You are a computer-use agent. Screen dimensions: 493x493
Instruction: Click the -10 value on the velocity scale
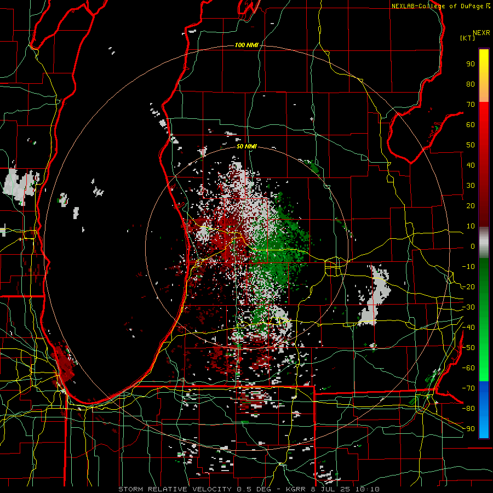click(x=468, y=267)
